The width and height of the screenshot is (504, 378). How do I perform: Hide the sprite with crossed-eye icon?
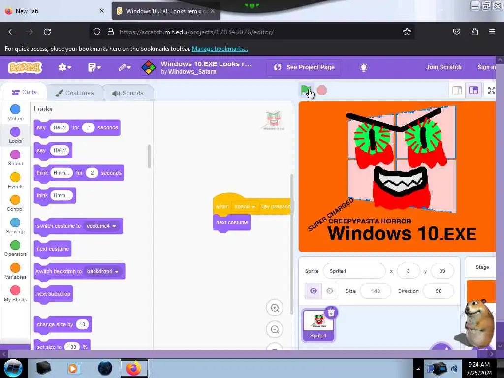tap(329, 291)
